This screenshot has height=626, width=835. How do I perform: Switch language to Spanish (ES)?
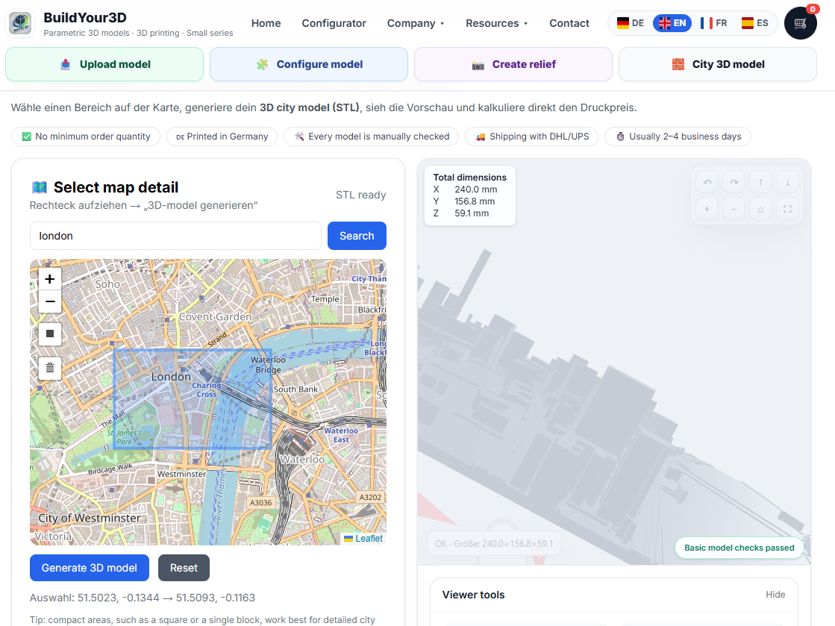point(755,23)
